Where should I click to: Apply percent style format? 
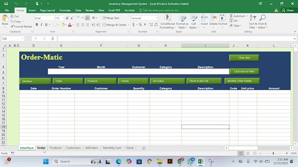[140, 24]
